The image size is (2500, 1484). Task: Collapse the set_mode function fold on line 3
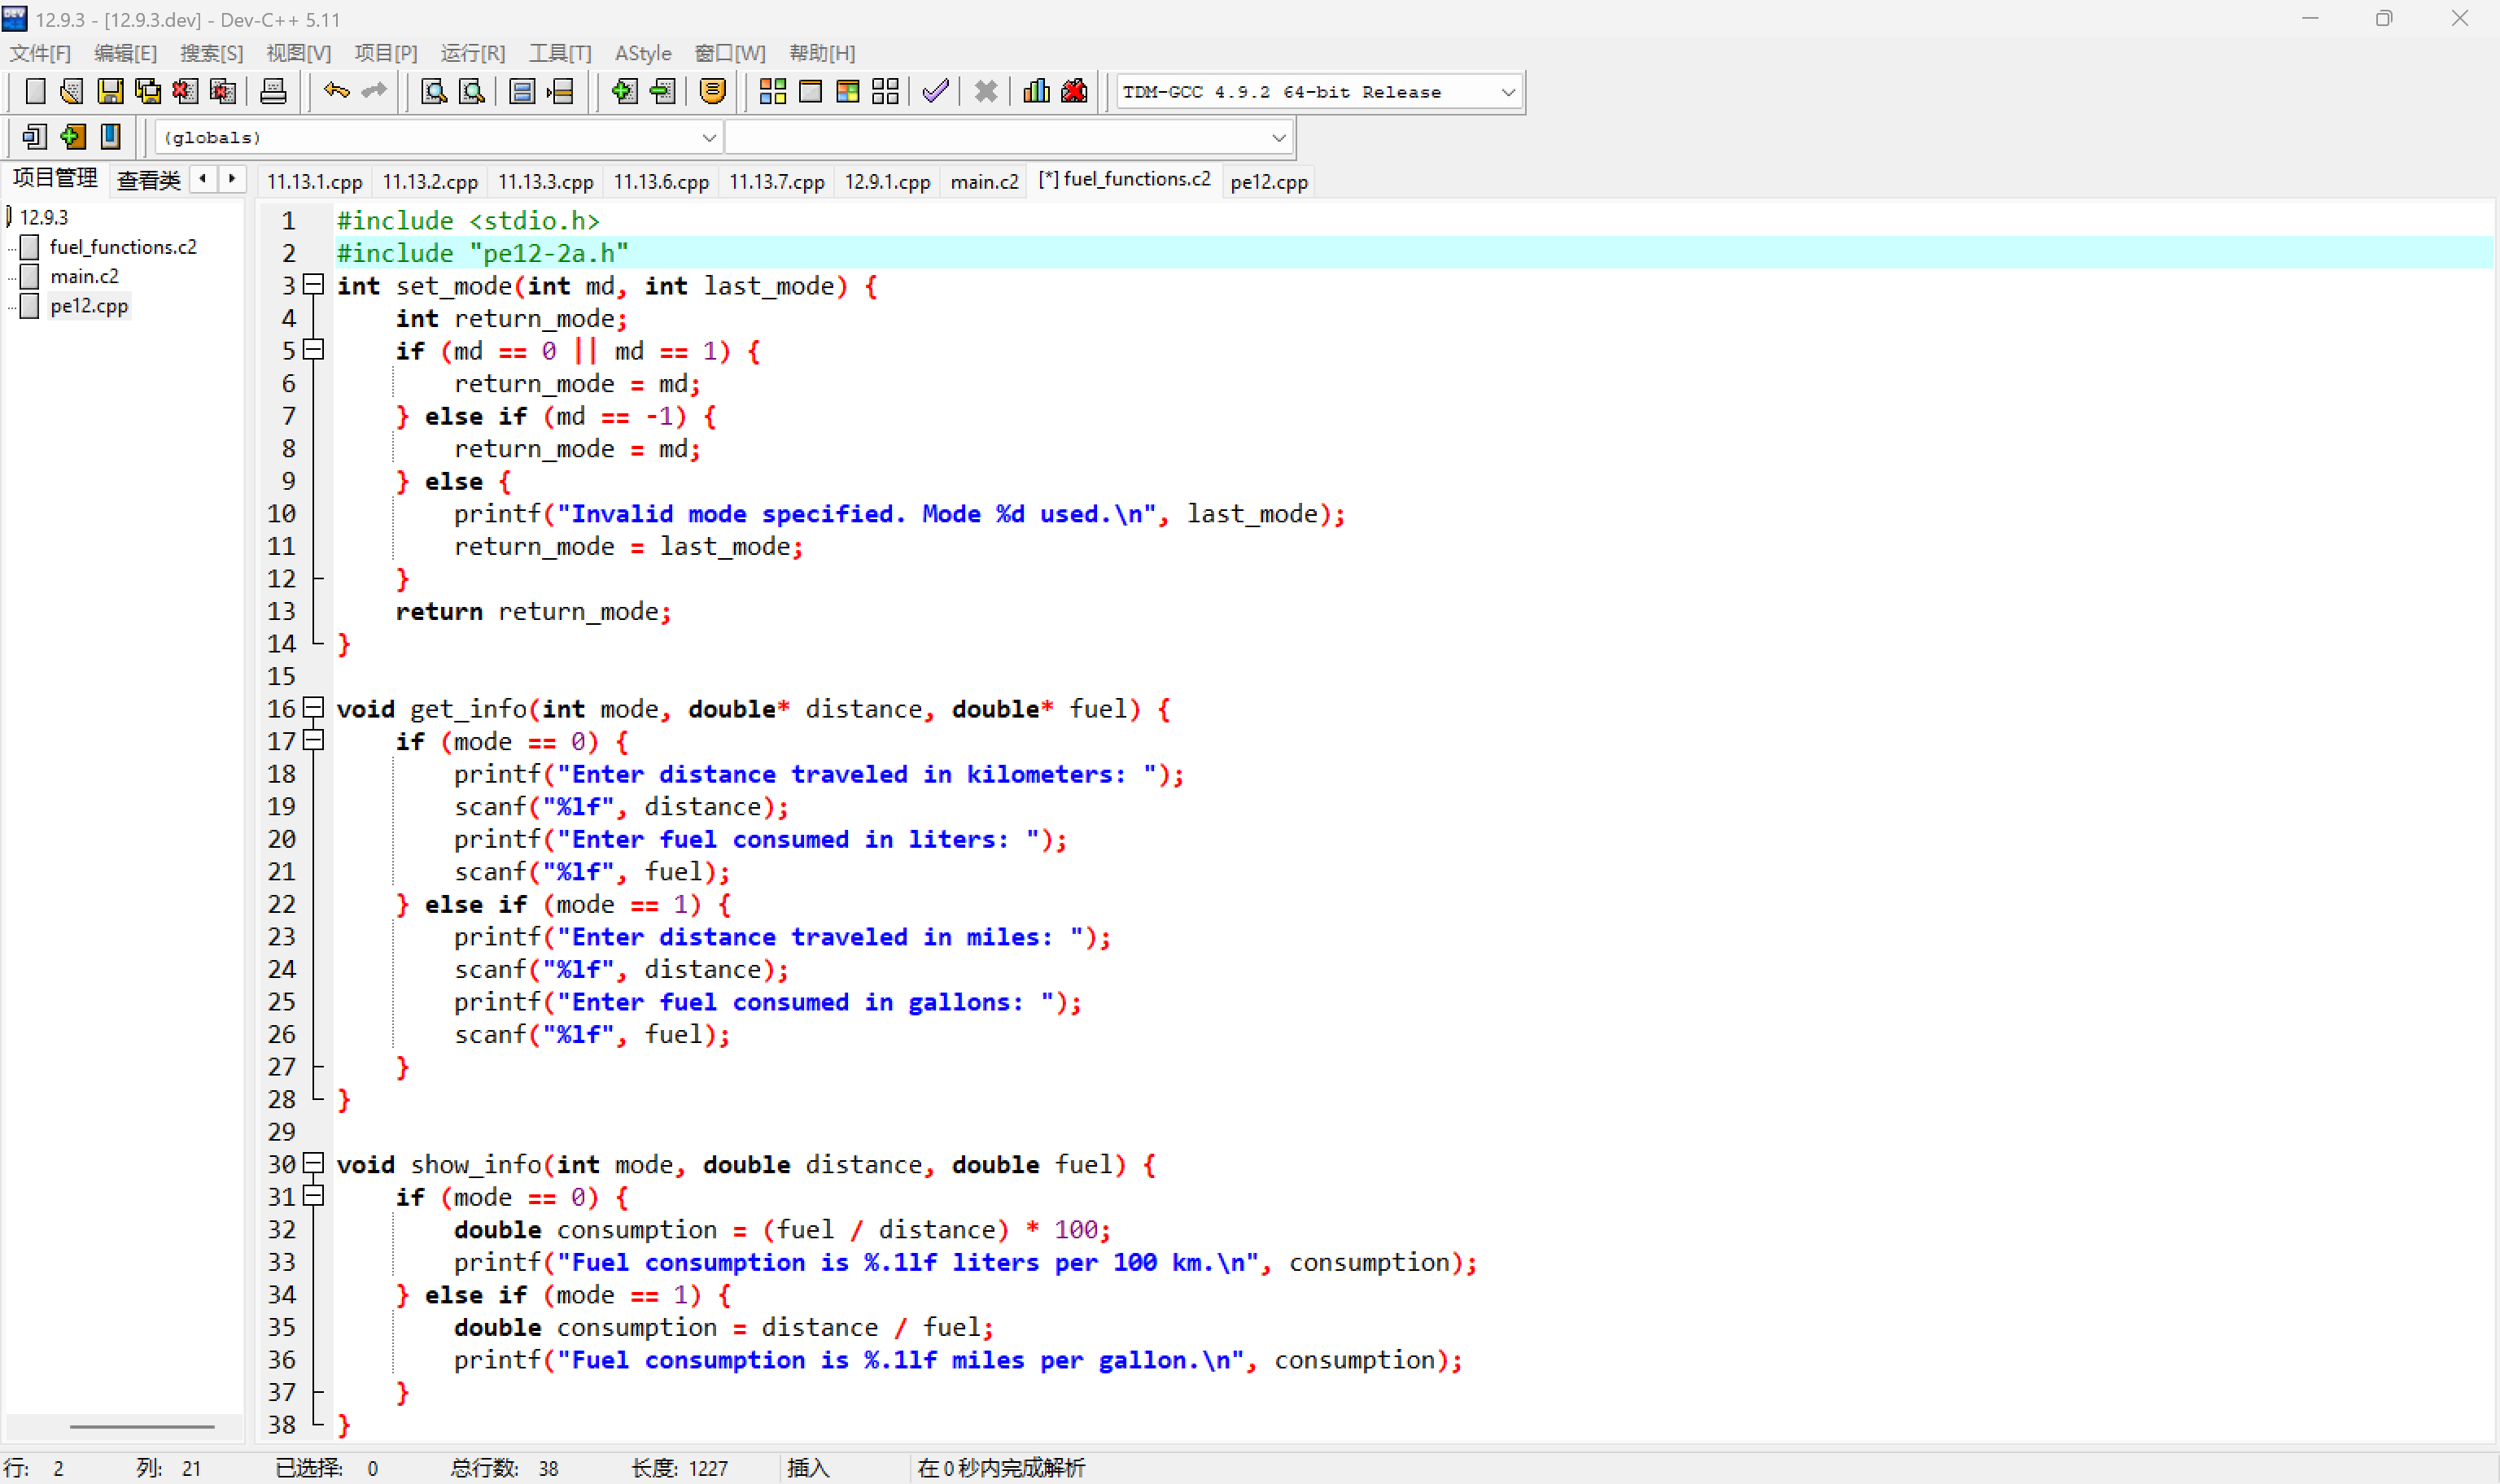(314, 285)
